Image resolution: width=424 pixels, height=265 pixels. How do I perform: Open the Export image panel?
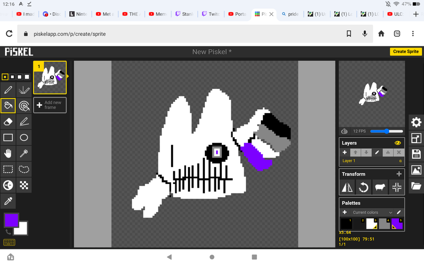pyautogui.click(x=416, y=170)
